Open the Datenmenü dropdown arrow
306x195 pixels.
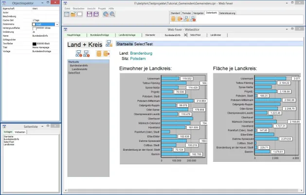58,23
